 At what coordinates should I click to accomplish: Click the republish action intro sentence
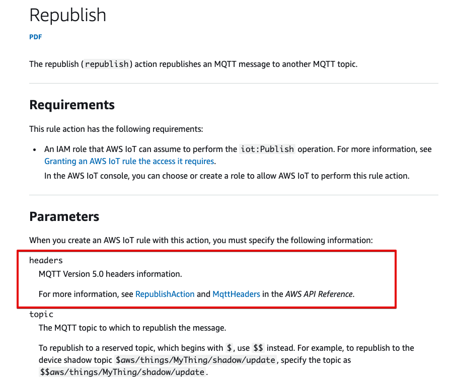193,64
